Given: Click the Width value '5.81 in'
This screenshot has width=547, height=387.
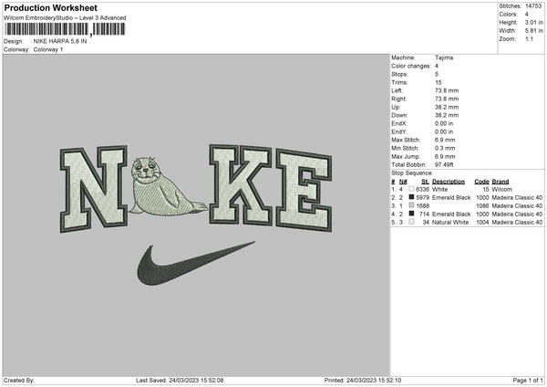Looking at the screenshot, I should [x=533, y=31].
